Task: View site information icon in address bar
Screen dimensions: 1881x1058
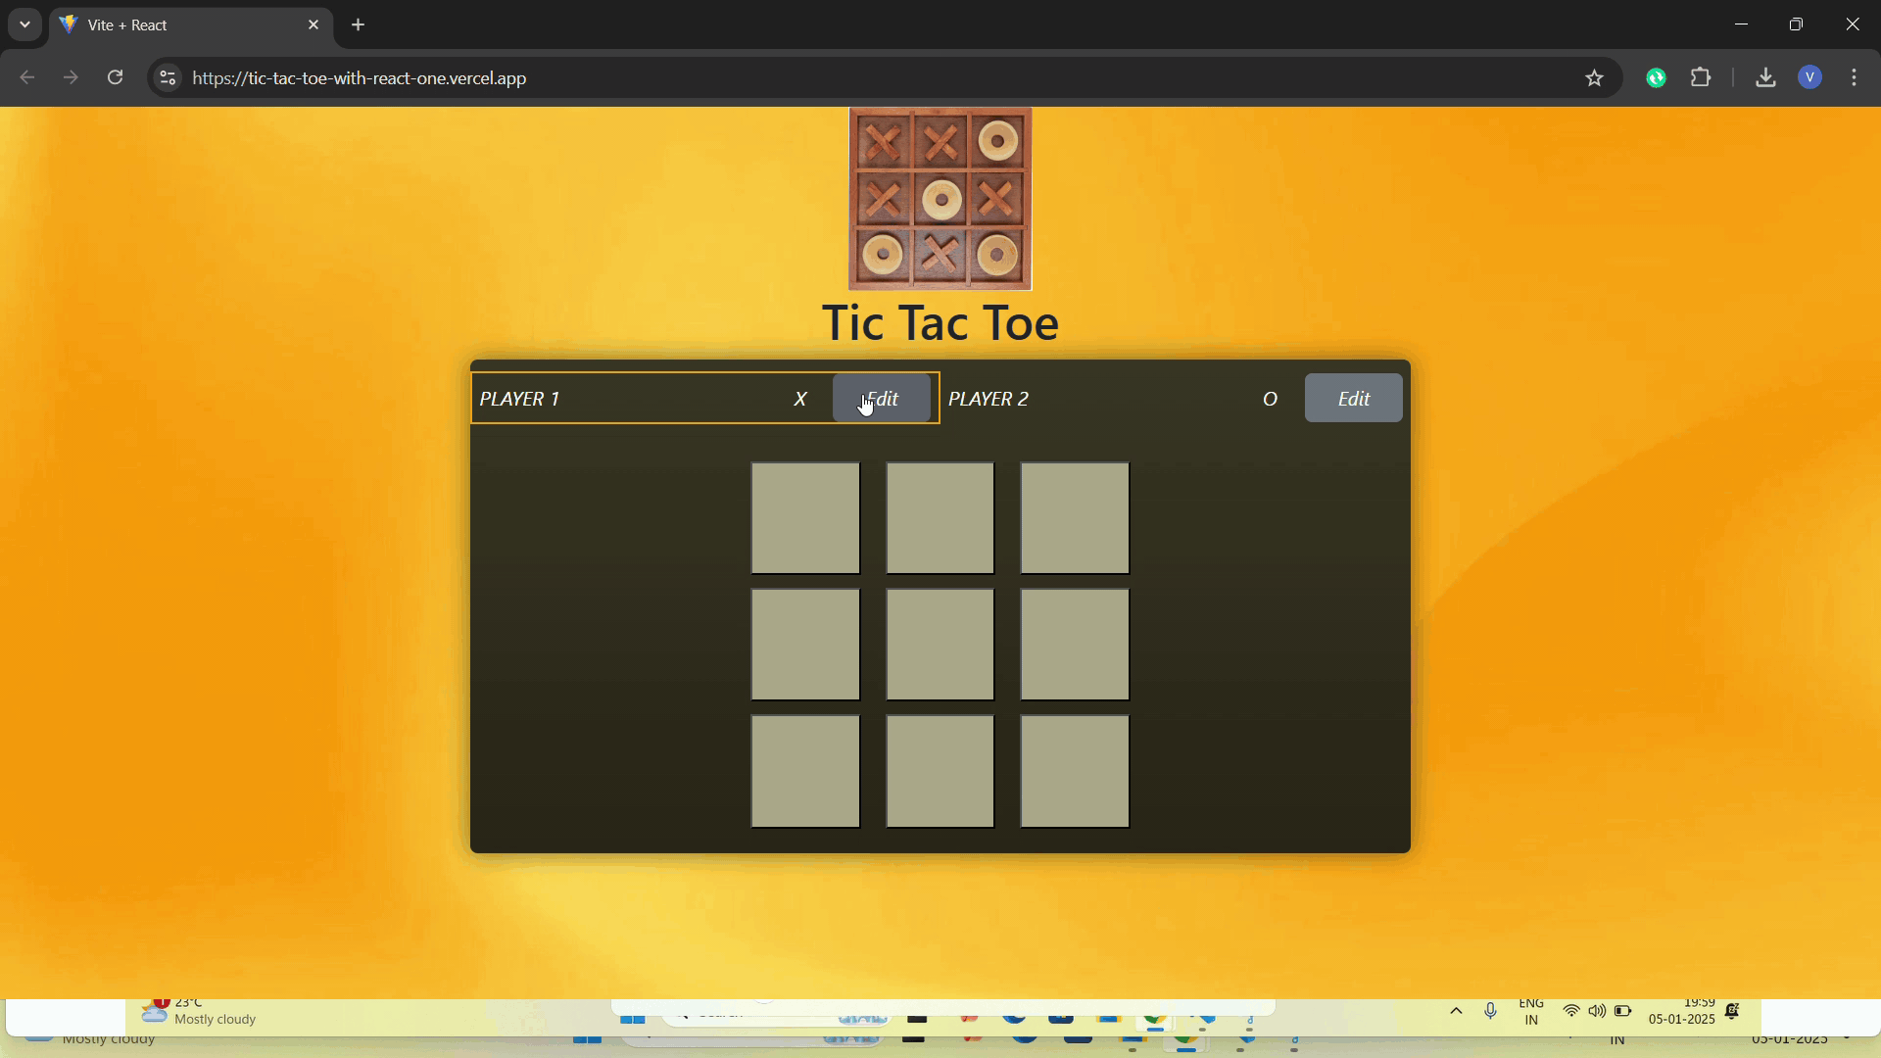Action: click(x=169, y=77)
